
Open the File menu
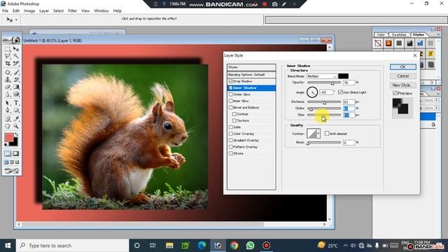pos(5,10)
